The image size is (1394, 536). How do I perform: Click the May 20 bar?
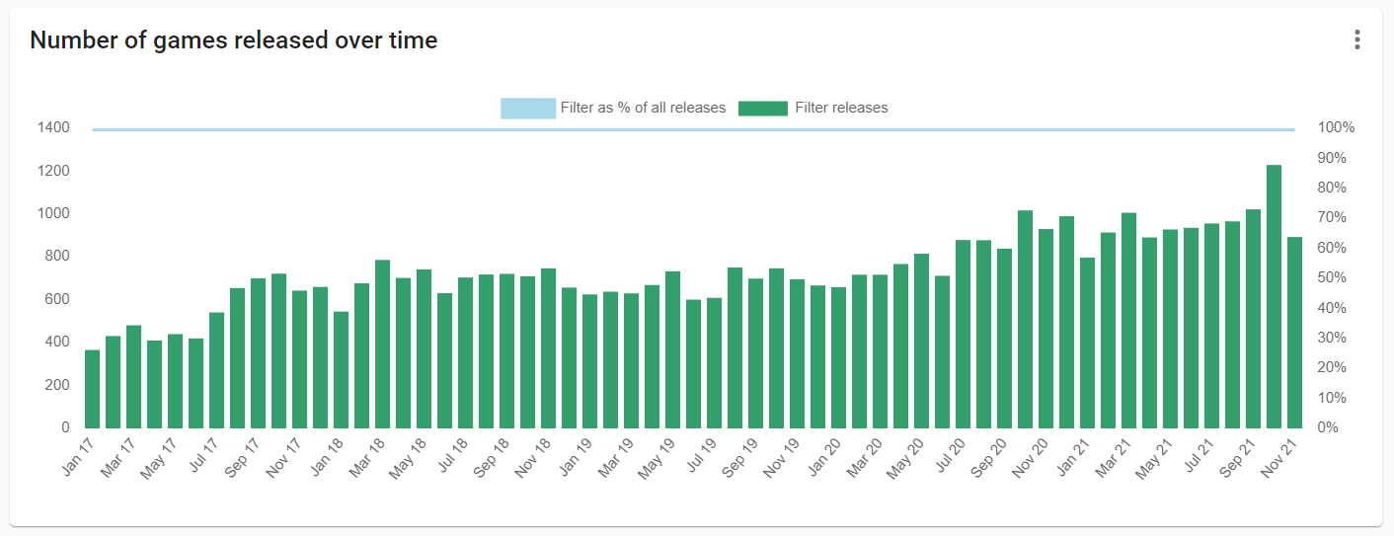coord(921,341)
